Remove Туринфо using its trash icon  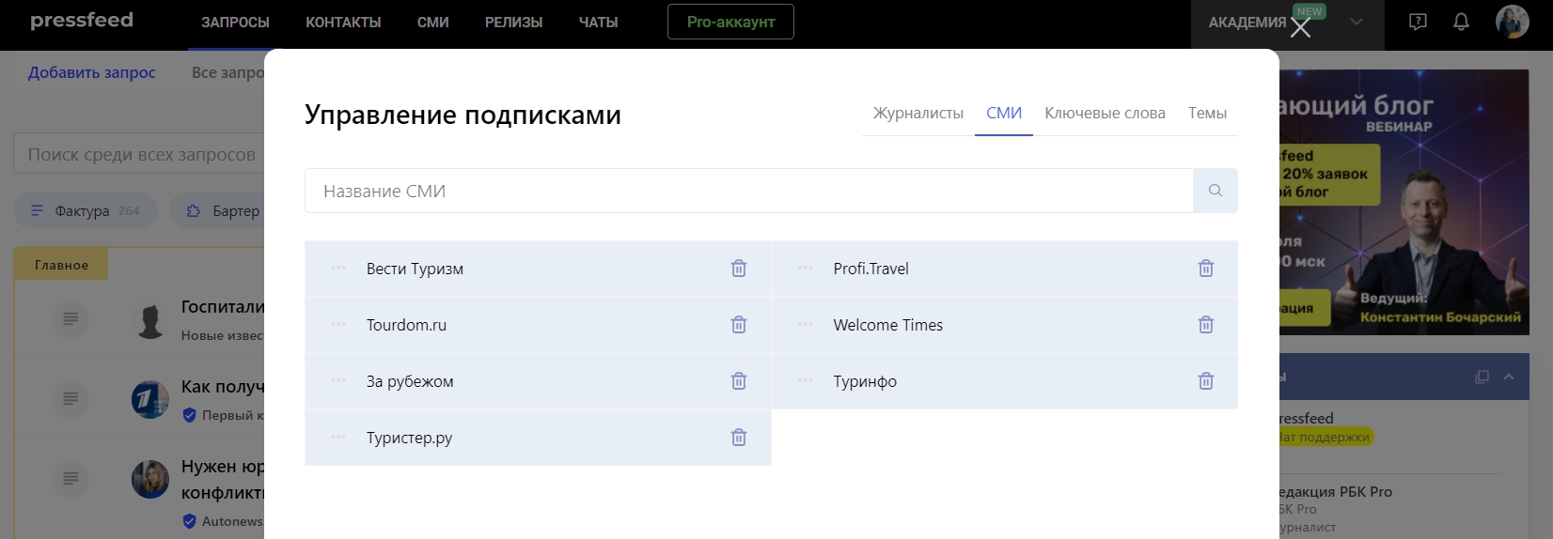(1205, 381)
